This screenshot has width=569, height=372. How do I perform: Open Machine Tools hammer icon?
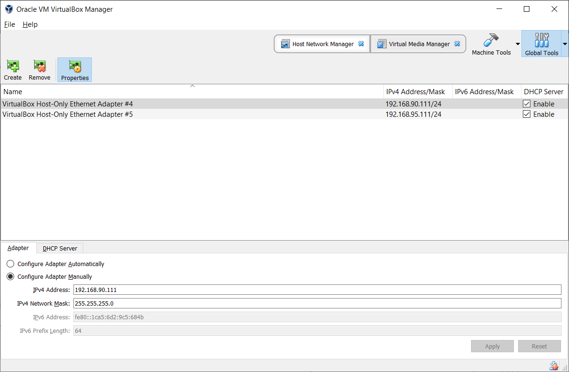pyautogui.click(x=491, y=40)
